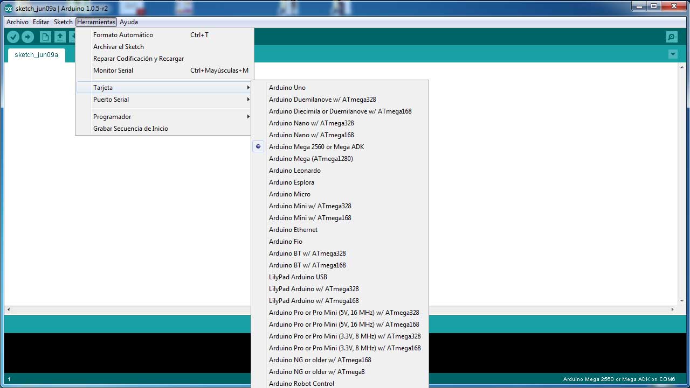Click horizontal scrollbar left arrow

tap(8, 309)
